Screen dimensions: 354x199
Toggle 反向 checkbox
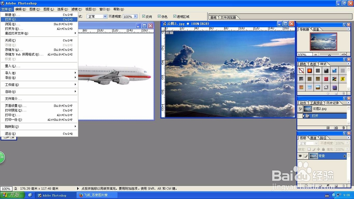[144, 16]
